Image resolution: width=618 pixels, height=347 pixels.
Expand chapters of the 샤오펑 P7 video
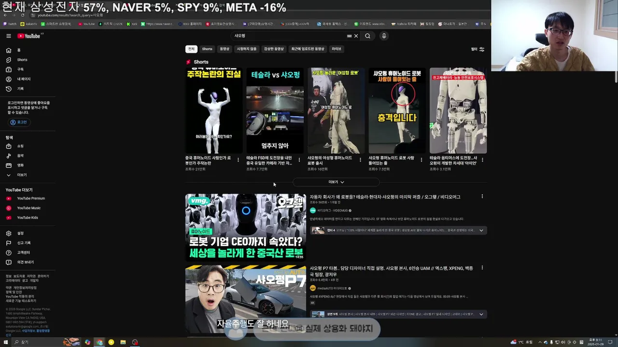(x=481, y=314)
